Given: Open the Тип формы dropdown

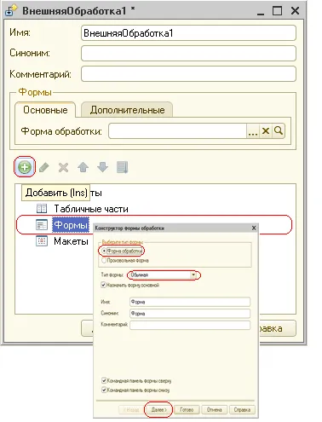Looking at the screenshot, I should (193, 275).
